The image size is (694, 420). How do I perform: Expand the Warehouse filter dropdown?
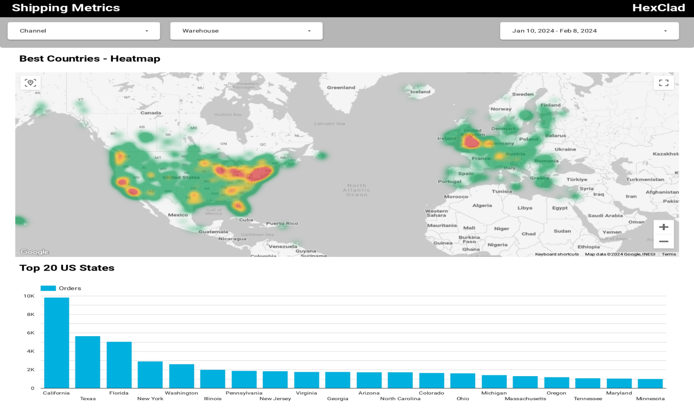point(246,31)
